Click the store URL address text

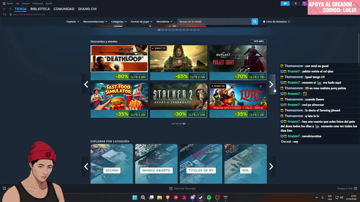point(29,14)
